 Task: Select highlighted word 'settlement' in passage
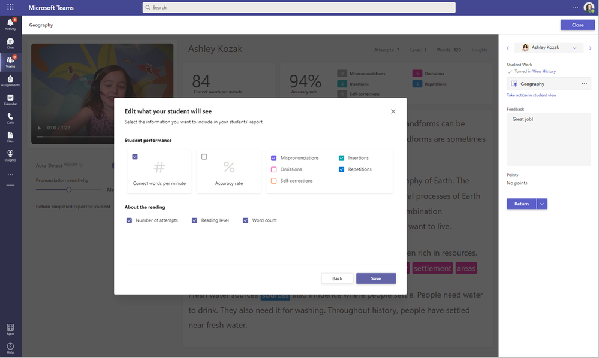click(432, 268)
